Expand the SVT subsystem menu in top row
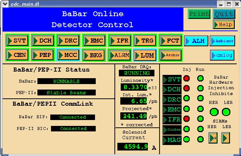 (17, 41)
